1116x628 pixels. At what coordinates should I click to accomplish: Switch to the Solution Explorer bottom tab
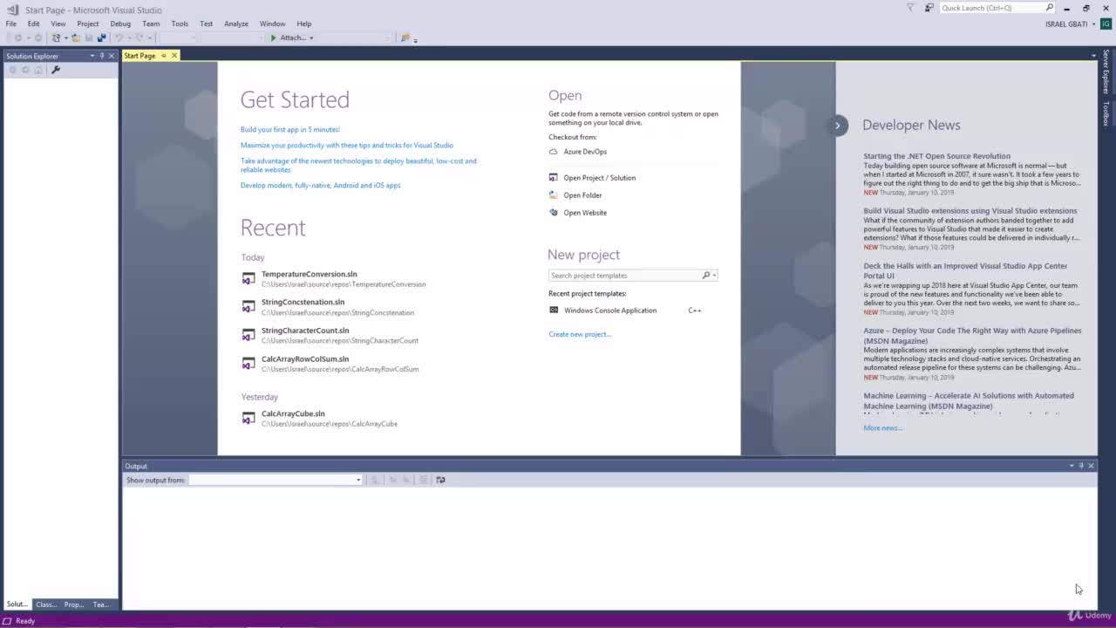(17, 604)
